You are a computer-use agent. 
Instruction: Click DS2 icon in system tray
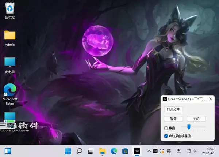(x=155, y=151)
